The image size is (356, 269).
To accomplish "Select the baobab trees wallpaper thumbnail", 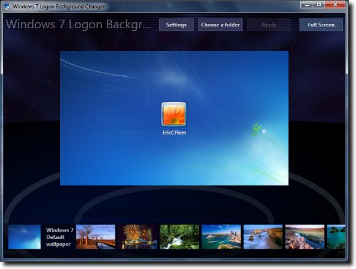I will coord(96,236).
